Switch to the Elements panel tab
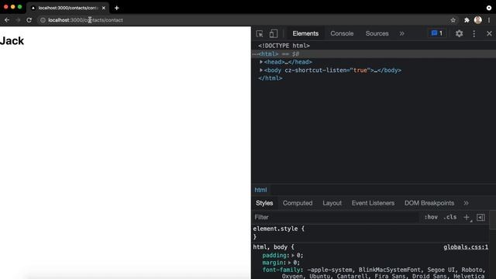The image size is (496, 279). pos(305,33)
